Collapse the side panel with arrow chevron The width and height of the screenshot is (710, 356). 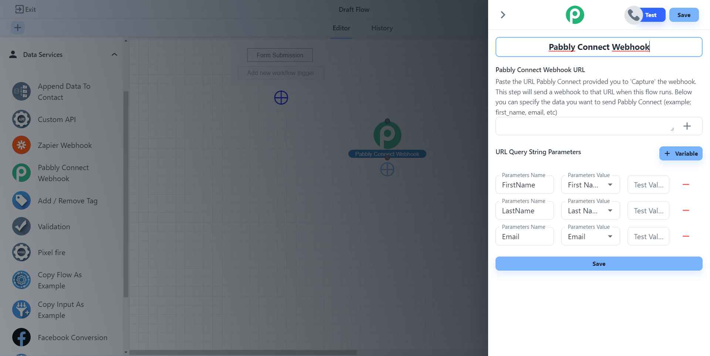tap(503, 15)
